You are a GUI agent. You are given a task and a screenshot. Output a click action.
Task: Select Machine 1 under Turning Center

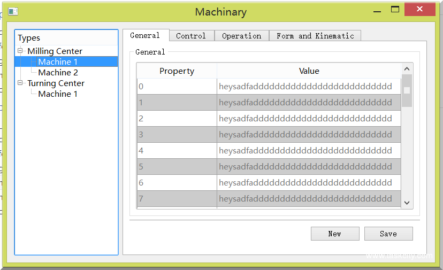[x=58, y=94]
